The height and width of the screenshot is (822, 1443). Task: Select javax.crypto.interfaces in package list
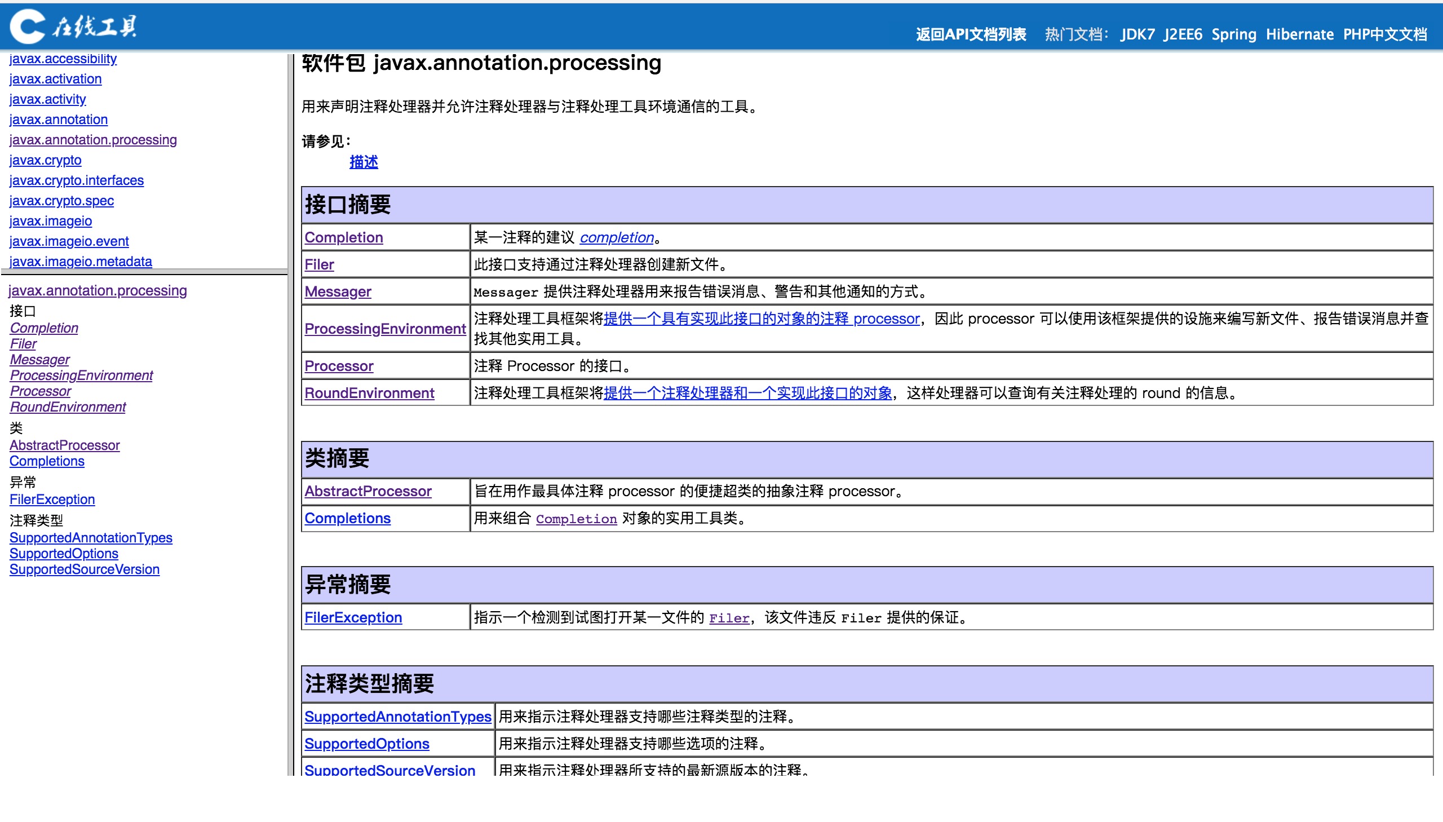(x=77, y=180)
